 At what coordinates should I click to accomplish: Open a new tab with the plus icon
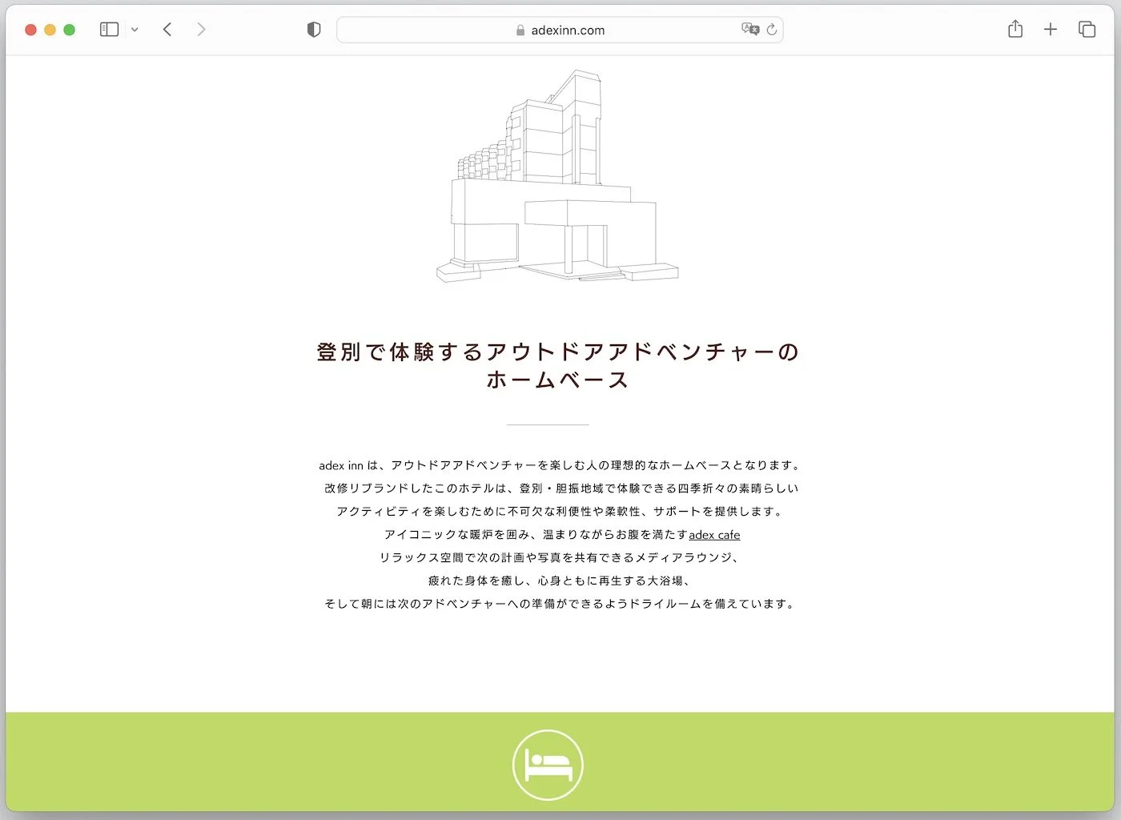(1051, 29)
